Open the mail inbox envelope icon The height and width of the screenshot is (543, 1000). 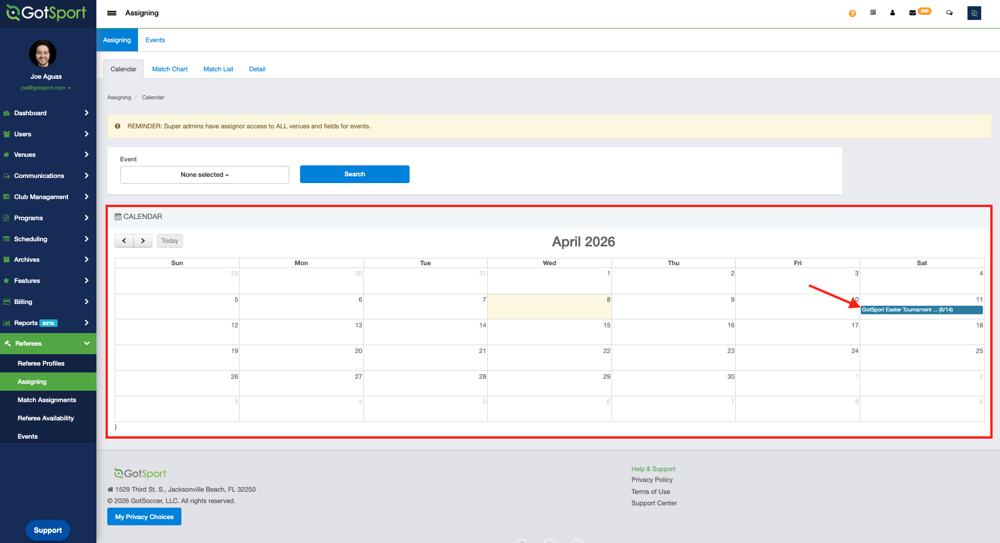click(x=913, y=13)
